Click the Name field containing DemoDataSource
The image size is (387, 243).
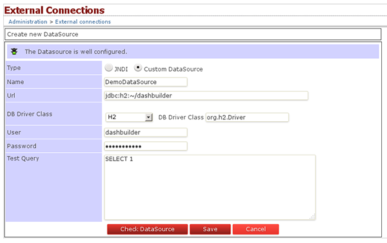click(x=146, y=82)
